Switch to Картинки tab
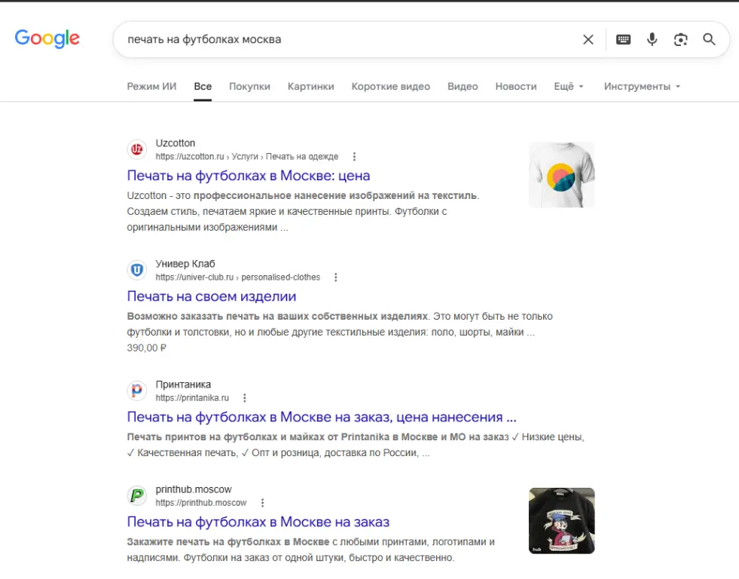 311,86
